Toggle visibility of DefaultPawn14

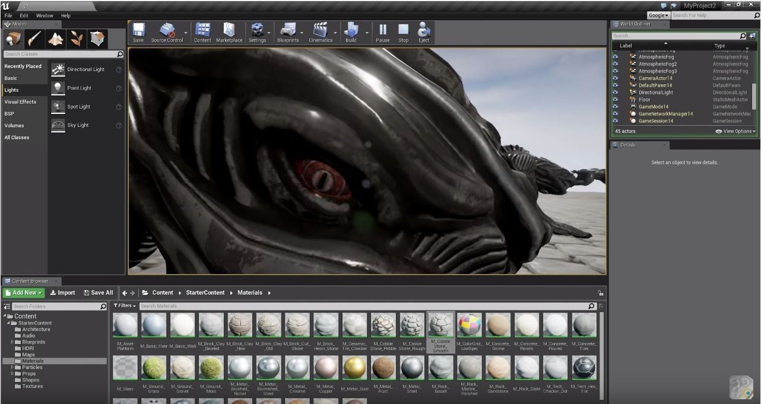615,85
